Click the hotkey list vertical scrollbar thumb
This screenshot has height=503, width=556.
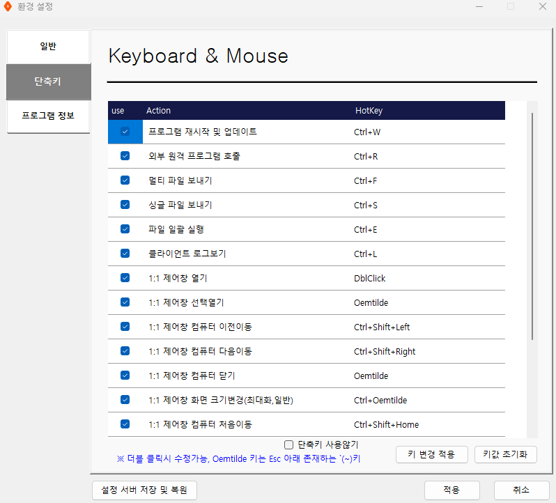[x=532, y=227]
